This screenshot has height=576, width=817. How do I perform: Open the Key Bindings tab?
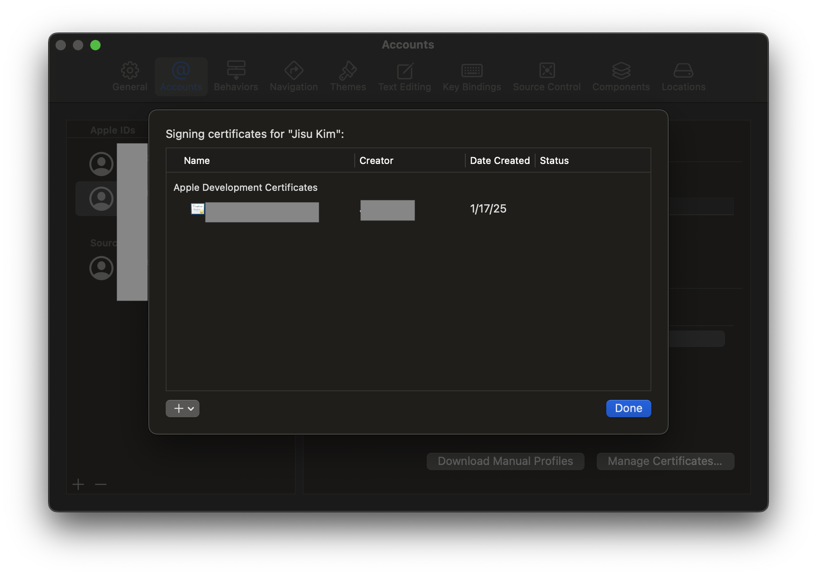pos(472,77)
